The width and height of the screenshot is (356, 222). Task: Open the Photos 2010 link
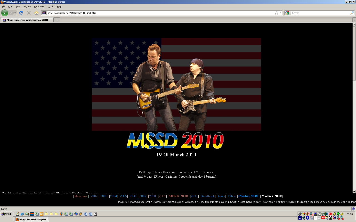point(248,196)
